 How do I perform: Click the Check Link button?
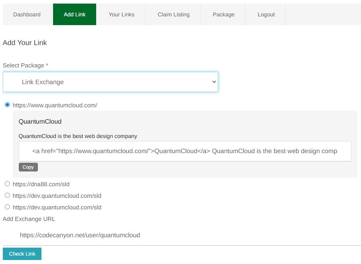(22, 254)
